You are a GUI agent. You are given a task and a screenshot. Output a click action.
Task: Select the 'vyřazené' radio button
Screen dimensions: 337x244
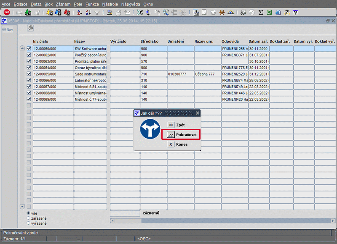28,223
